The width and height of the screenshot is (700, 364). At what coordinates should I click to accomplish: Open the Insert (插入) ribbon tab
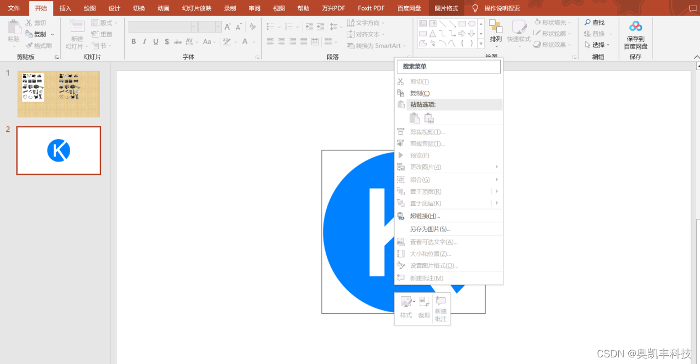click(65, 8)
